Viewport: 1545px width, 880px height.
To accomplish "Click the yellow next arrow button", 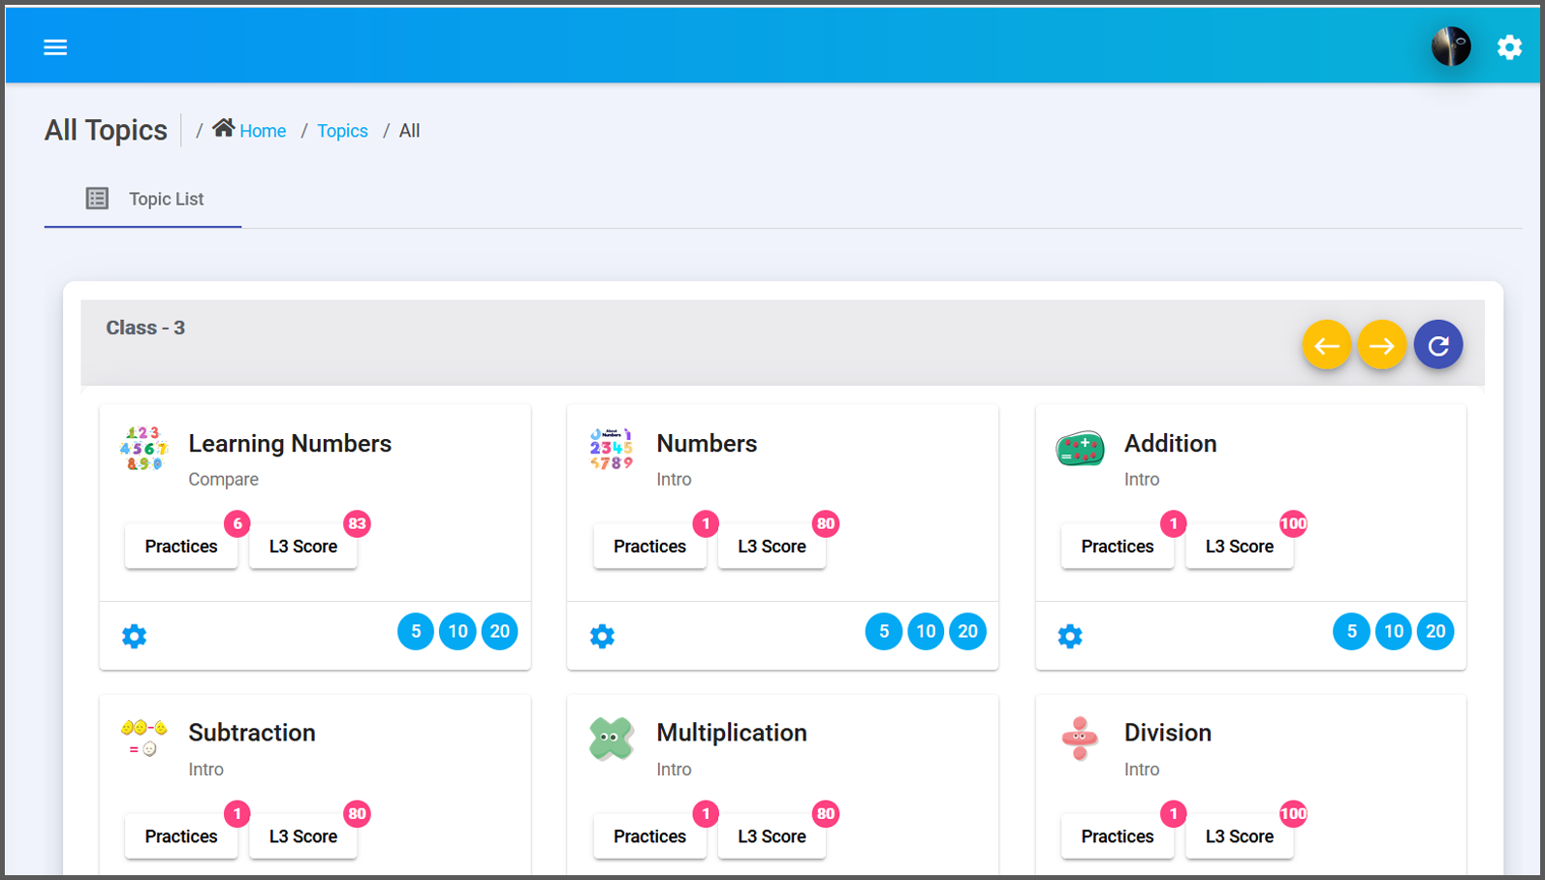I will coord(1381,345).
